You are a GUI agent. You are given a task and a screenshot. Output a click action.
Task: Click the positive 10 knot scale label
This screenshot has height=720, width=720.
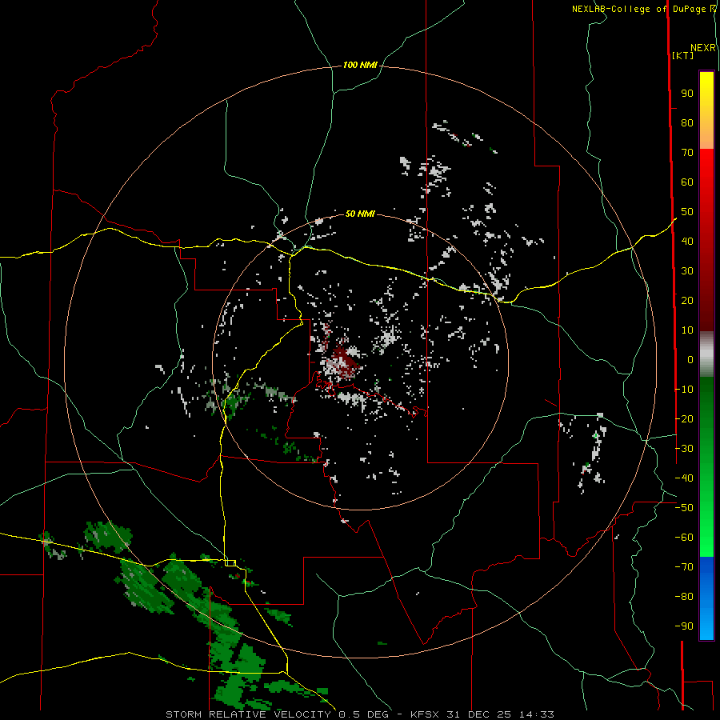687,330
